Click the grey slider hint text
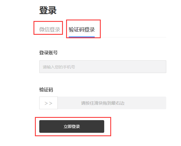This screenshot has width=181, height=146. point(103,103)
